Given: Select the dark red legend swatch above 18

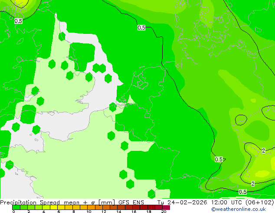Looking at the screenshot, I should (x=151, y=207).
